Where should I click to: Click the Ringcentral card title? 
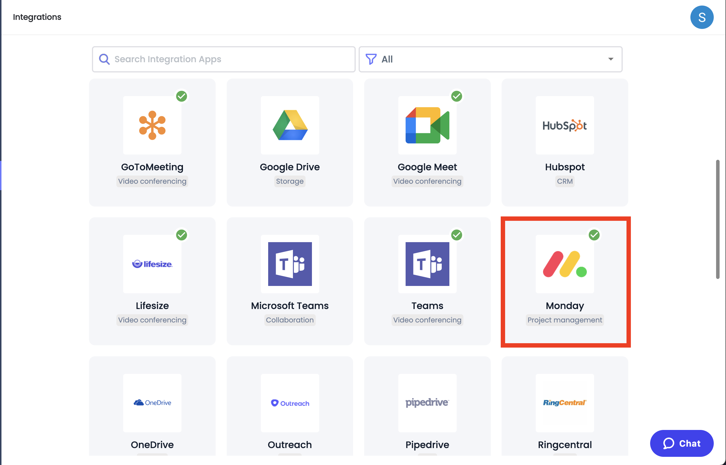click(565, 445)
